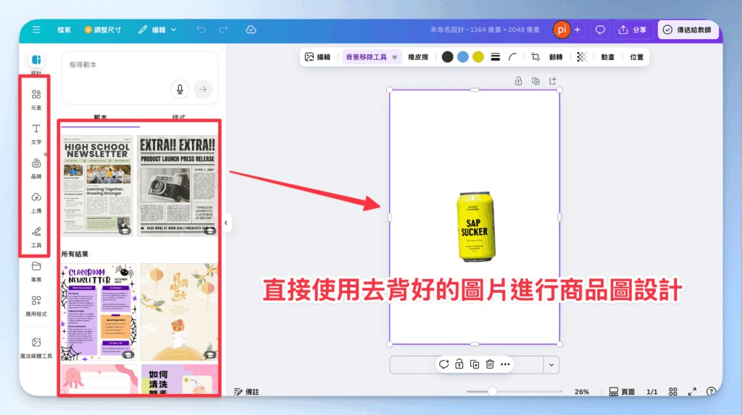
Task: Click the microphone voice search icon
Action: pos(180,89)
